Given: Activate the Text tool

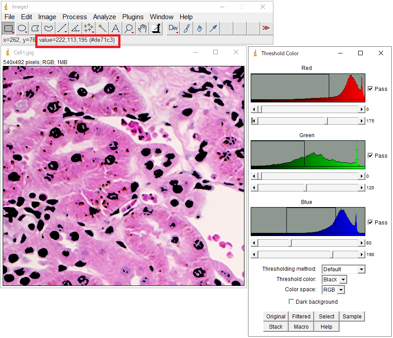Looking at the screenshot, I should click(116, 29).
